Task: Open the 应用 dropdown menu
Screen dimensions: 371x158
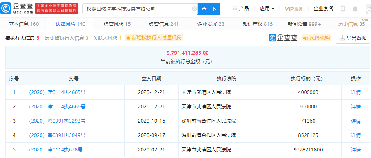Action: tap(267, 9)
